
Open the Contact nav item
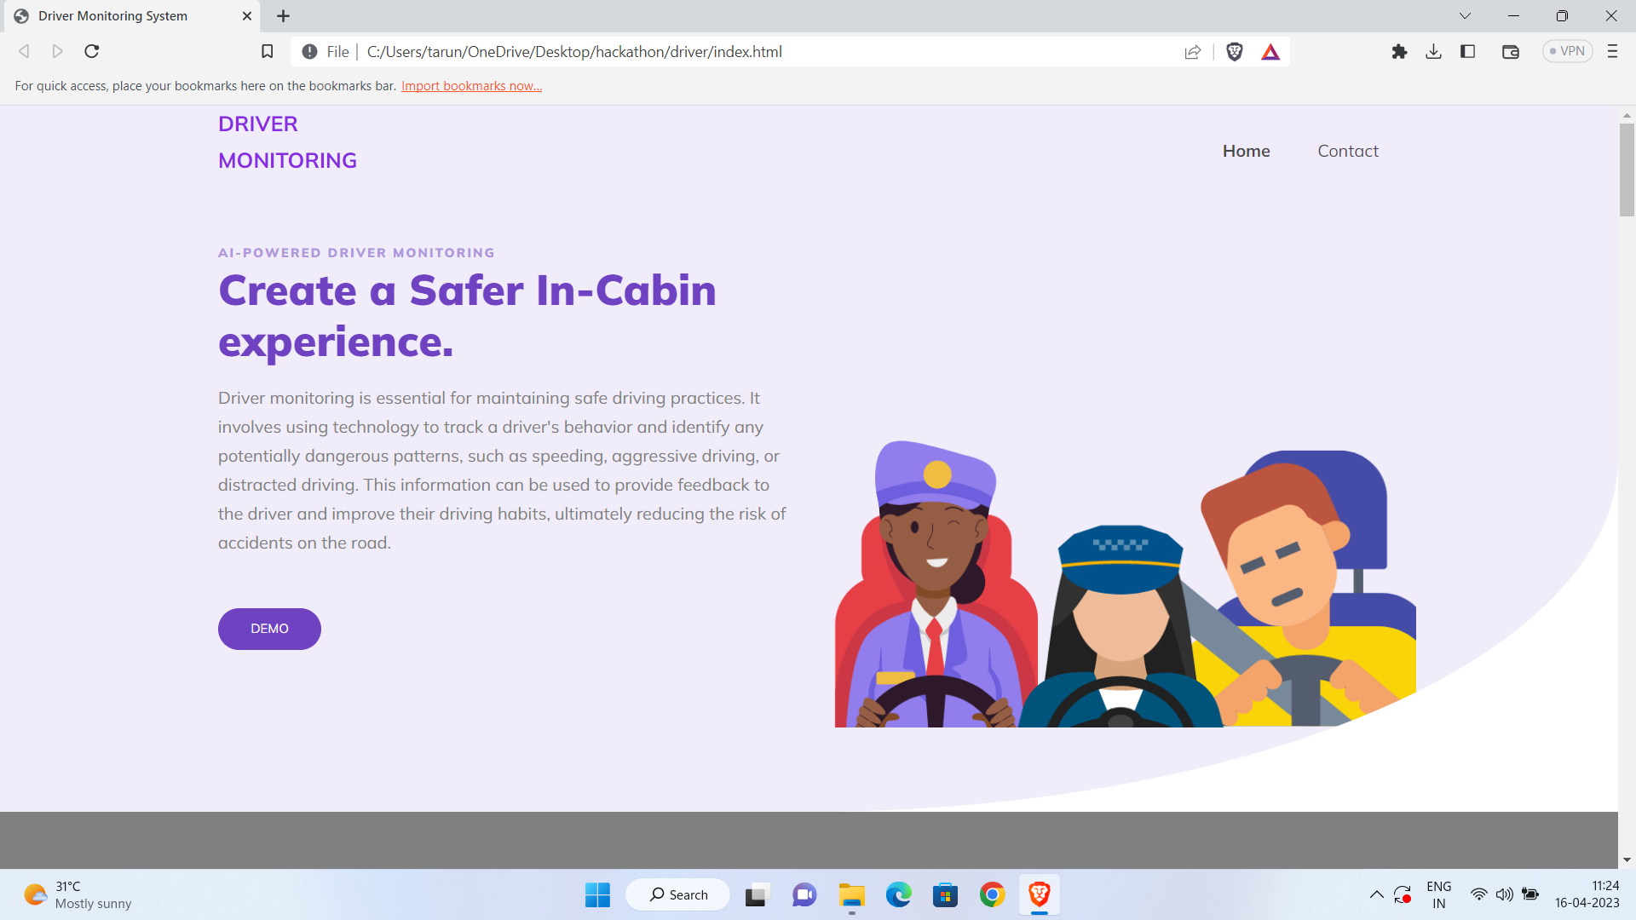pyautogui.click(x=1347, y=151)
